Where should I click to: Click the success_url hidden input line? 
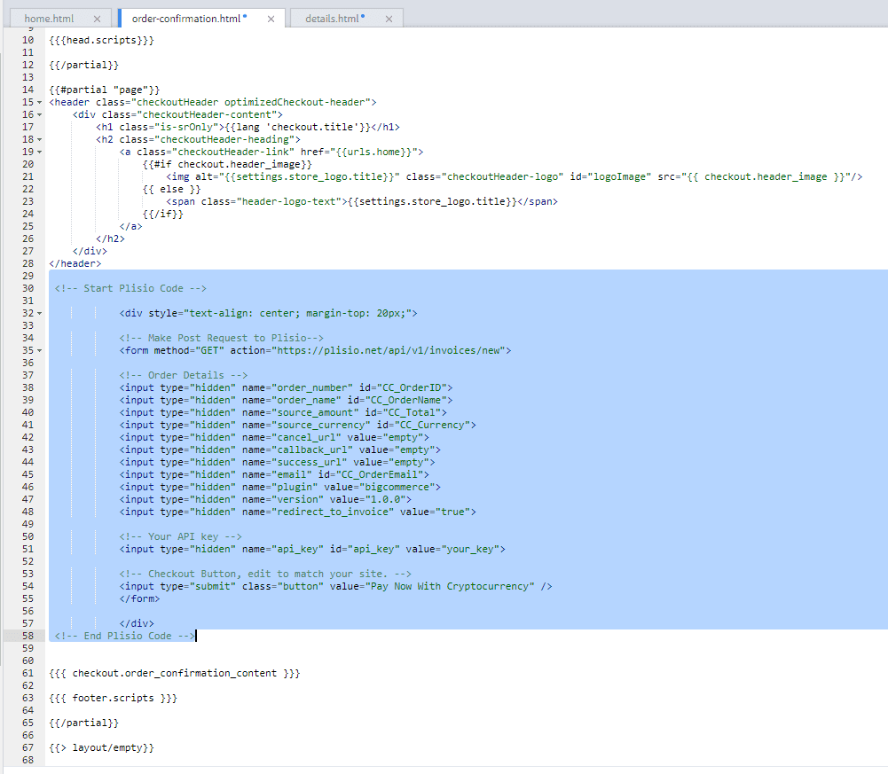277,463
